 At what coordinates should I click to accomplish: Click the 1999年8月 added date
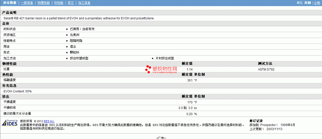coord(288,125)
